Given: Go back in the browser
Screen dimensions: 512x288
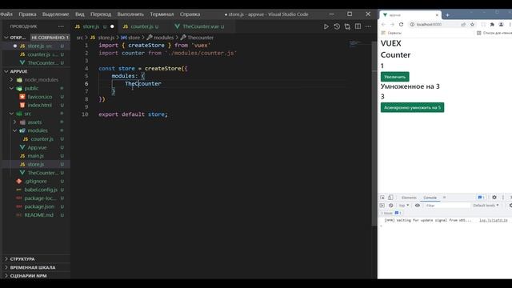Looking at the screenshot, I should click(383, 25).
